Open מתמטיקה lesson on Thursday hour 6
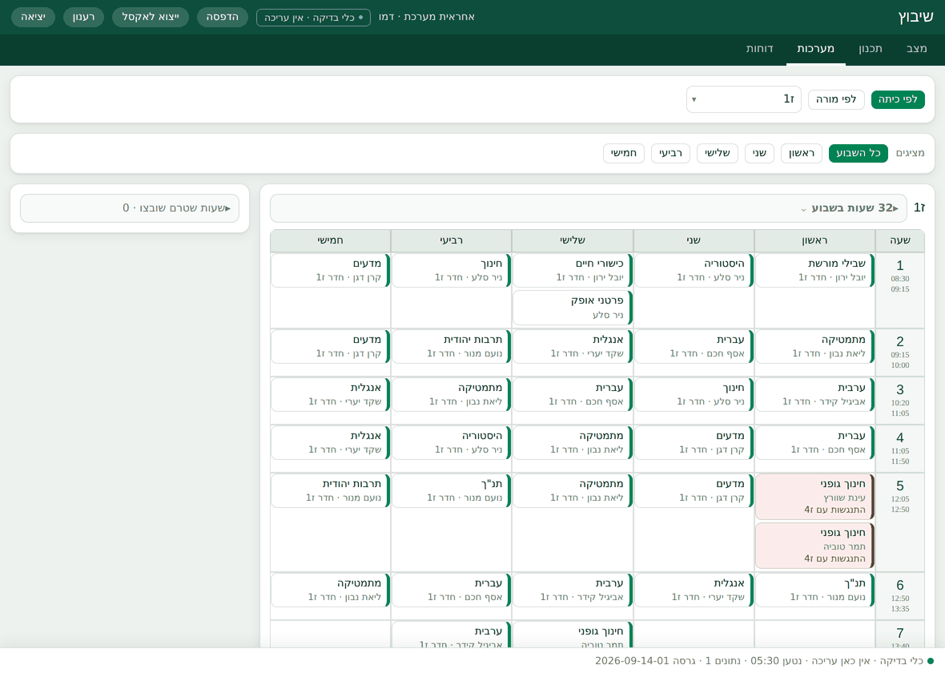 coord(330,590)
